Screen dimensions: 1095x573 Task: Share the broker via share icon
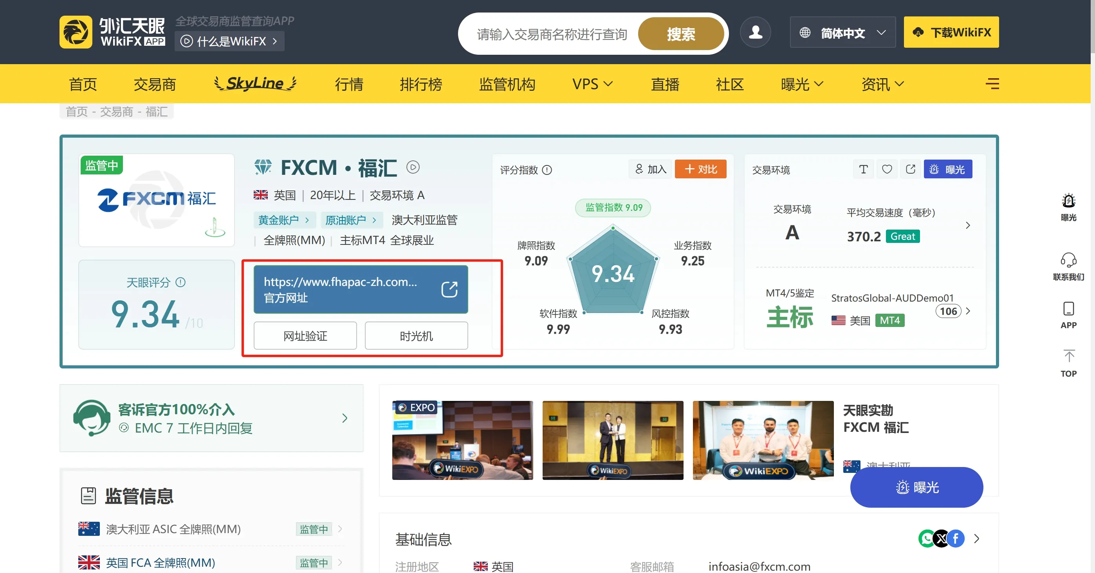point(910,169)
